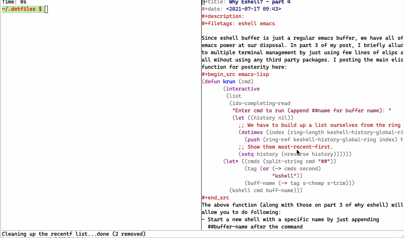Click '(buff-name (-> tag s-chomp s-trim)))' line
The image size is (404, 238).
[300, 183]
